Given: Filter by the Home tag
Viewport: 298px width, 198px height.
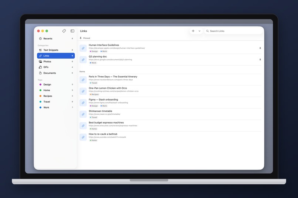Looking at the screenshot, I should [56, 90].
